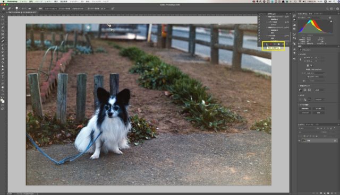
Task: Open the ruler units dropdown in Properties
Action: pos(320,90)
